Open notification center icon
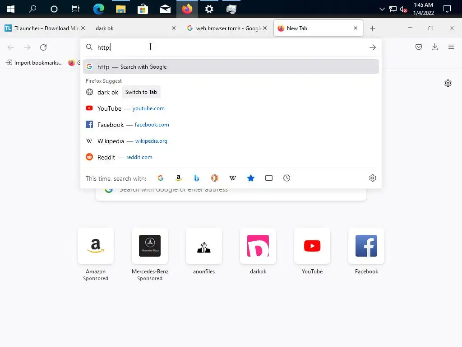 point(447,9)
